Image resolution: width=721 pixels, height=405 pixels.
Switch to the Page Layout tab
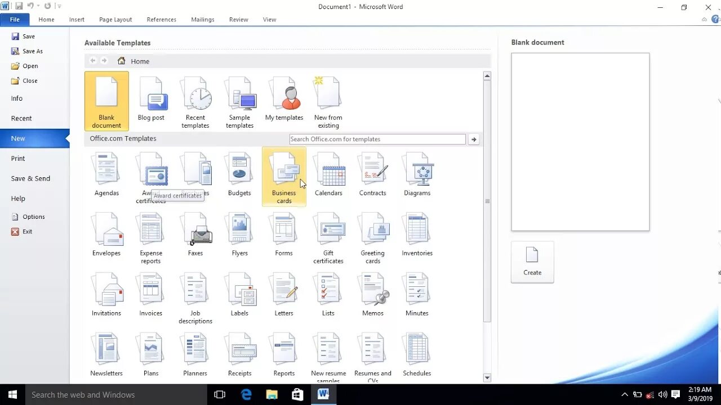coord(115,20)
